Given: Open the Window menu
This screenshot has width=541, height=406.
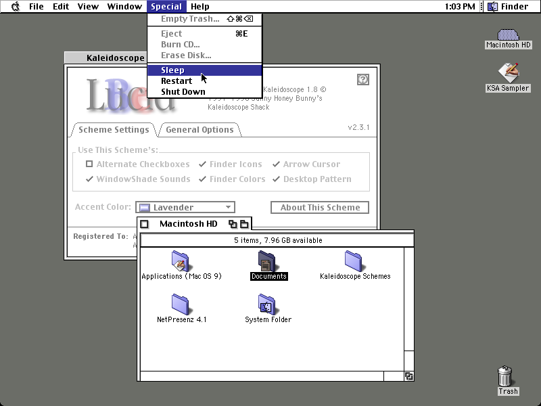Looking at the screenshot, I should (x=124, y=7).
